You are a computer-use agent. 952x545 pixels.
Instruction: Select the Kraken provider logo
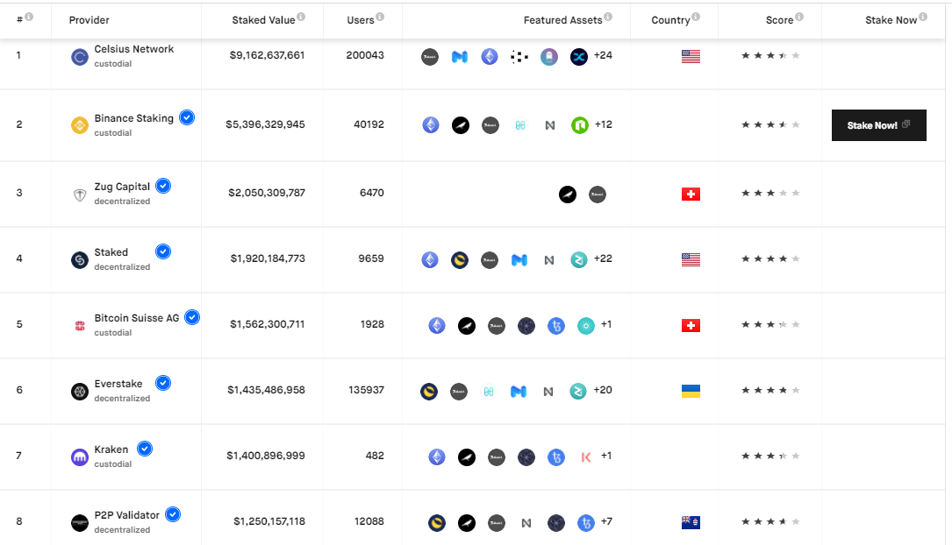pos(80,457)
